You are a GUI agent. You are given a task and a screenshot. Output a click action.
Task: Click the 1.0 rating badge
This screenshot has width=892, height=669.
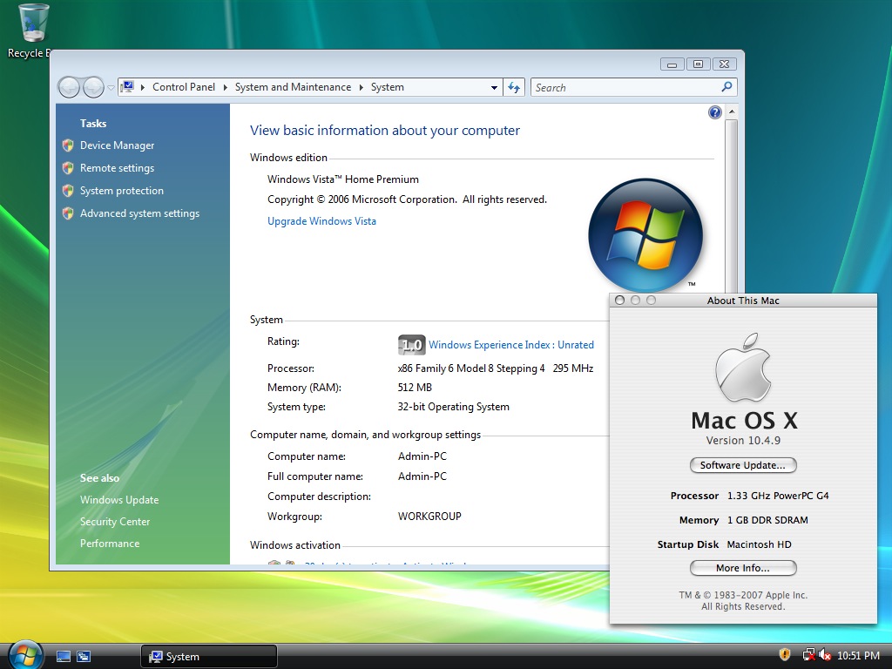click(x=412, y=345)
